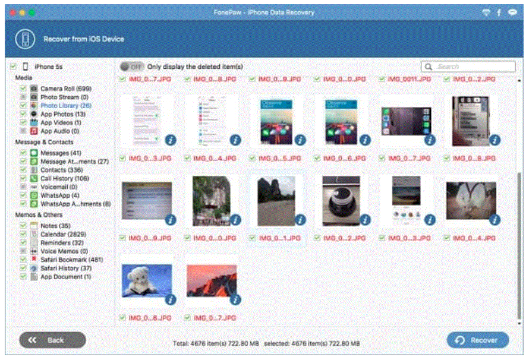Click the Call History phone icon
Image resolution: width=526 pixels, height=357 pixels.
pos(33,178)
